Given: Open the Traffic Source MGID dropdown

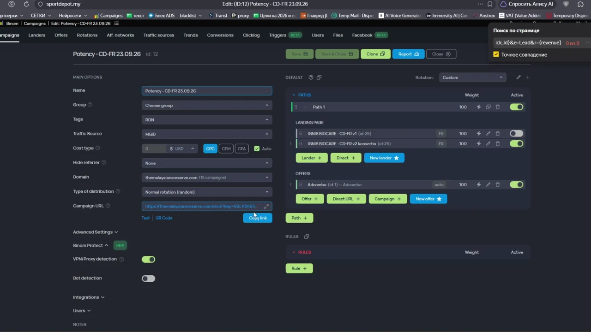Looking at the screenshot, I should click(207, 134).
